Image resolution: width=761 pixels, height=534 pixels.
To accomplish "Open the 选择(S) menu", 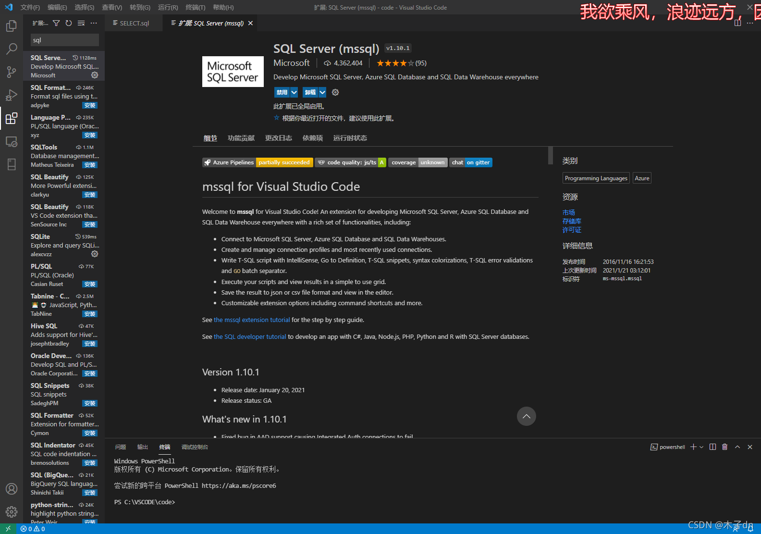I will (85, 7).
